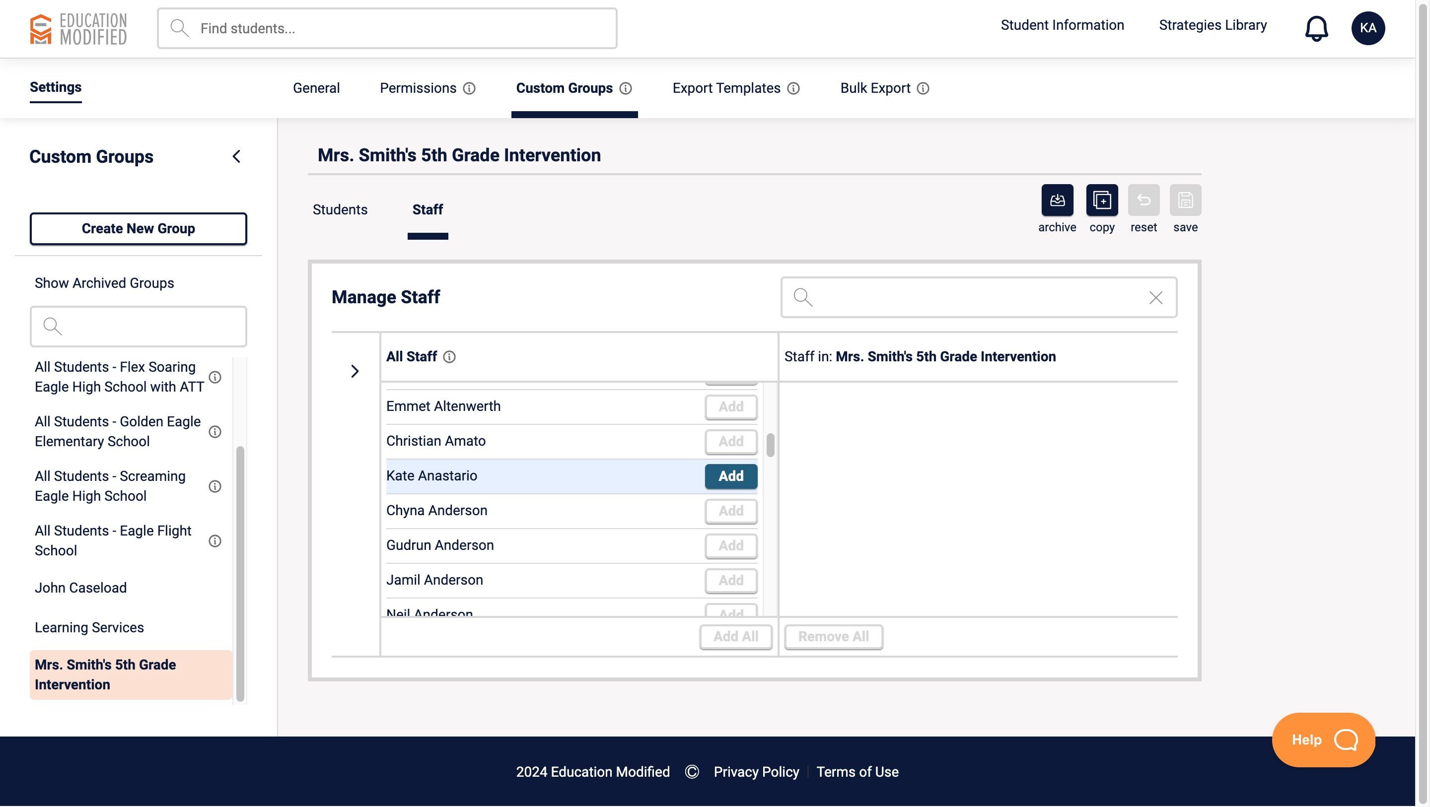Click the archive group icon
The width and height of the screenshot is (1430, 807).
pos(1057,200)
